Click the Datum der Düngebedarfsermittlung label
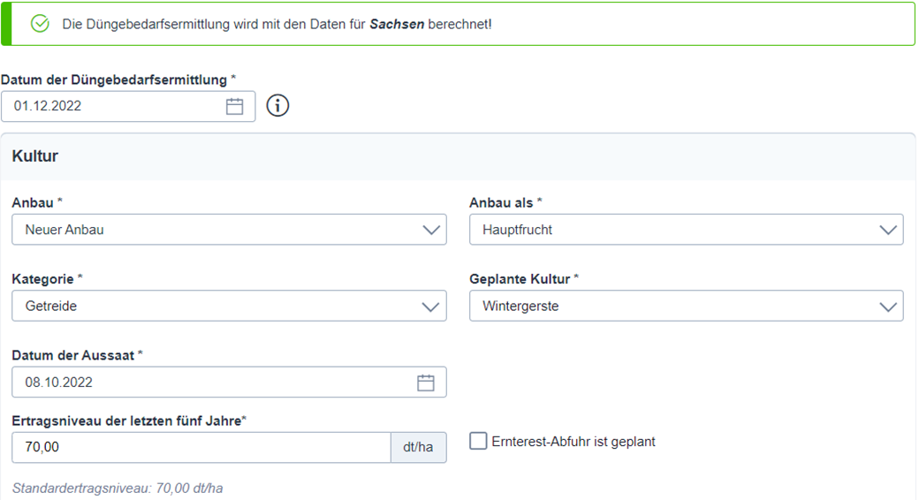 point(118,80)
